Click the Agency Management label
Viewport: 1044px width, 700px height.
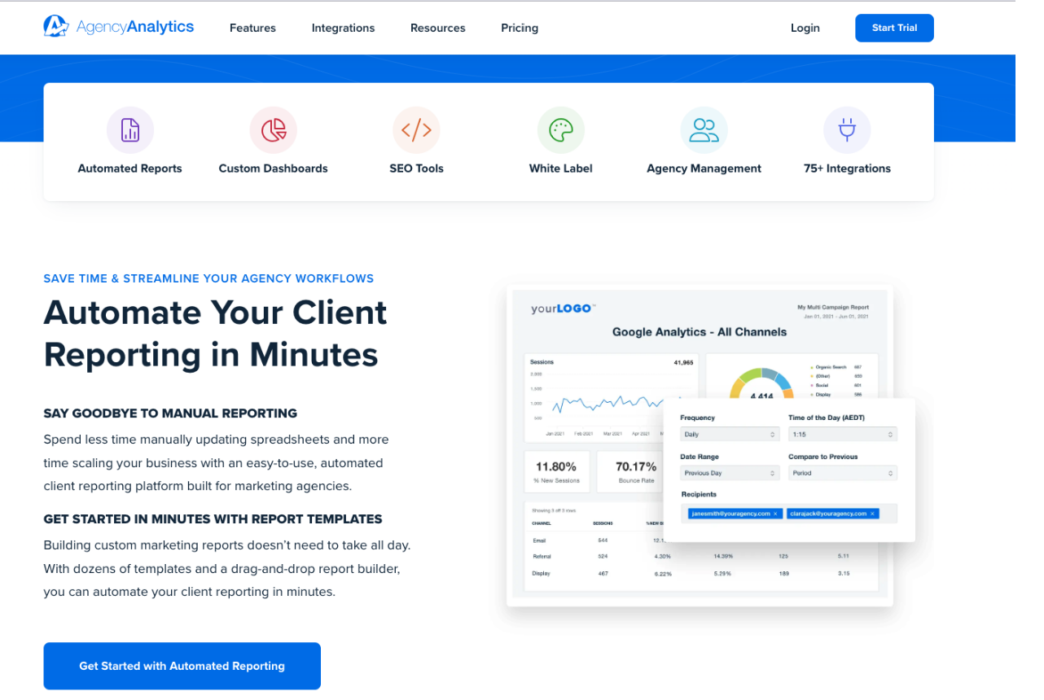pyautogui.click(x=704, y=168)
